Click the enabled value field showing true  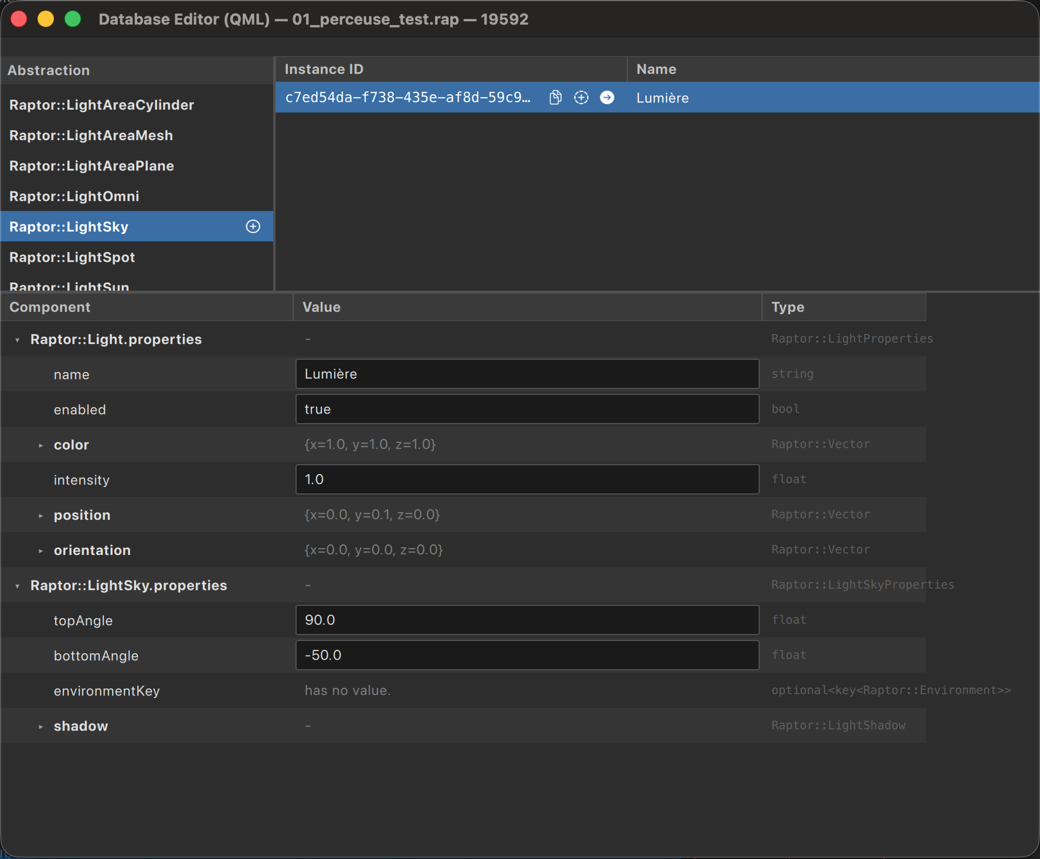click(x=527, y=409)
